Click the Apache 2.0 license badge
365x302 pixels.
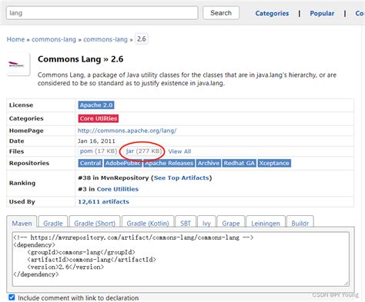pos(96,105)
